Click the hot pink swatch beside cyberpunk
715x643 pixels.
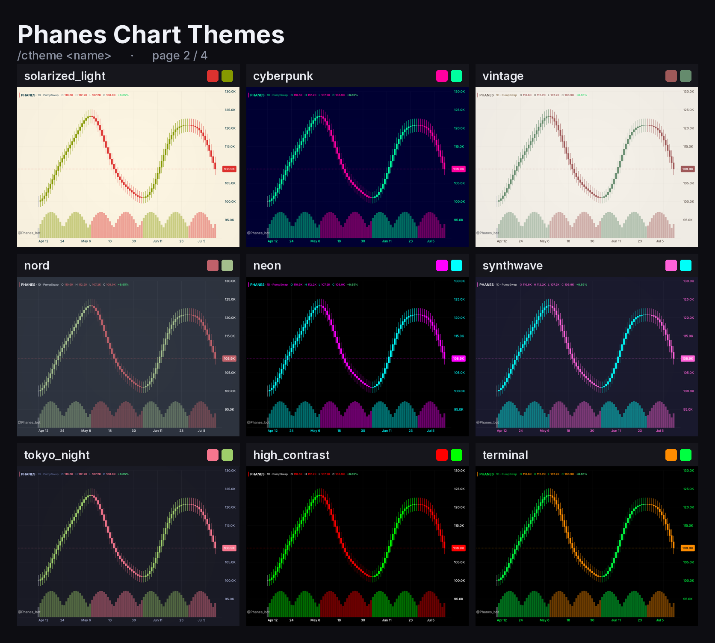442,76
